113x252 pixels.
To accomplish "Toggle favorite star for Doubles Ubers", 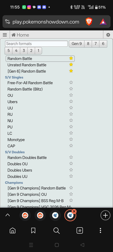I will pos(71,170).
